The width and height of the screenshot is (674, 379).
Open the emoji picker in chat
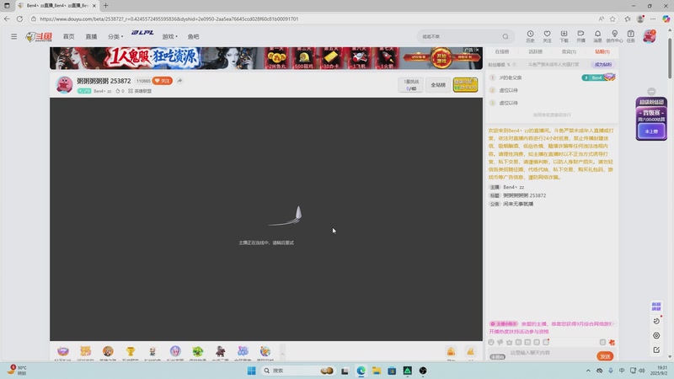[491, 343]
